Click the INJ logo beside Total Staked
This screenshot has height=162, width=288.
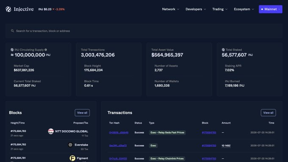point(223,50)
